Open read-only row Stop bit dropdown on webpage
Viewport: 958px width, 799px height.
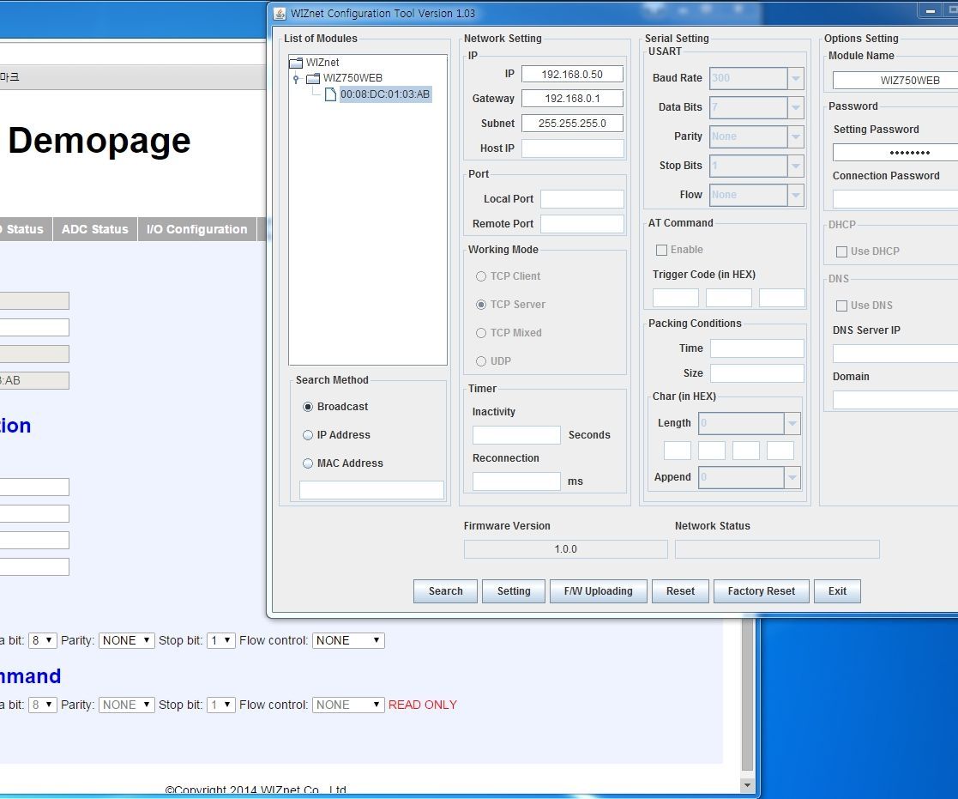point(220,705)
